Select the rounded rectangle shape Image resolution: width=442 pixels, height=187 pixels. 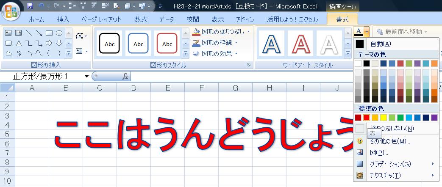tap(8, 43)
